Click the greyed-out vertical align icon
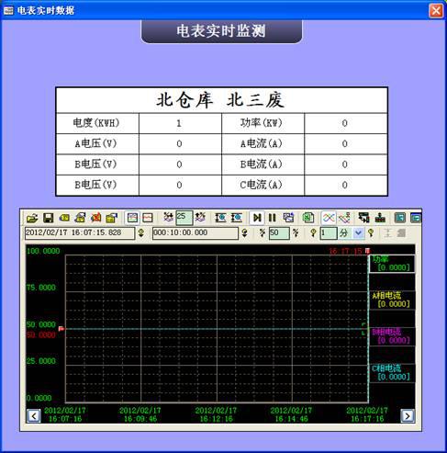The image size is (447, 453). 387,233
